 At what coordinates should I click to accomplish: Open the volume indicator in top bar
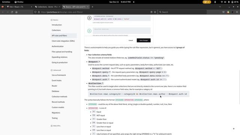(x=225, y=2)
